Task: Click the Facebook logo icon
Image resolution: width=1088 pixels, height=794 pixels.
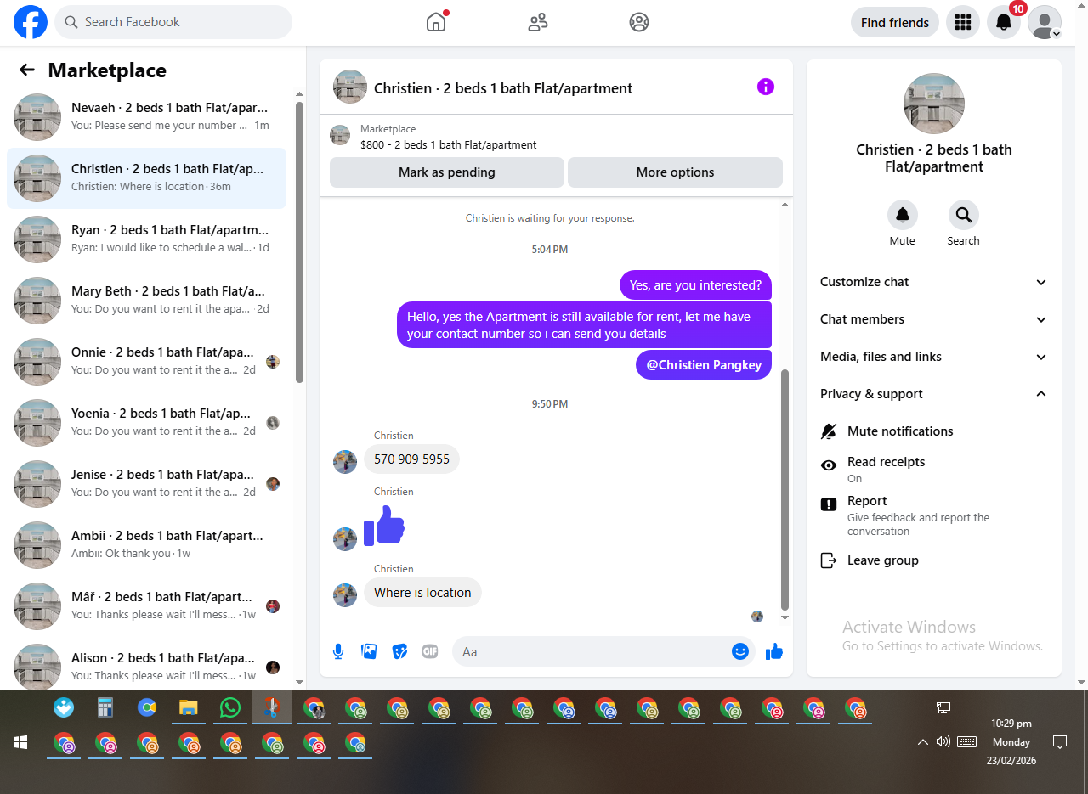Action: point(31,22)
